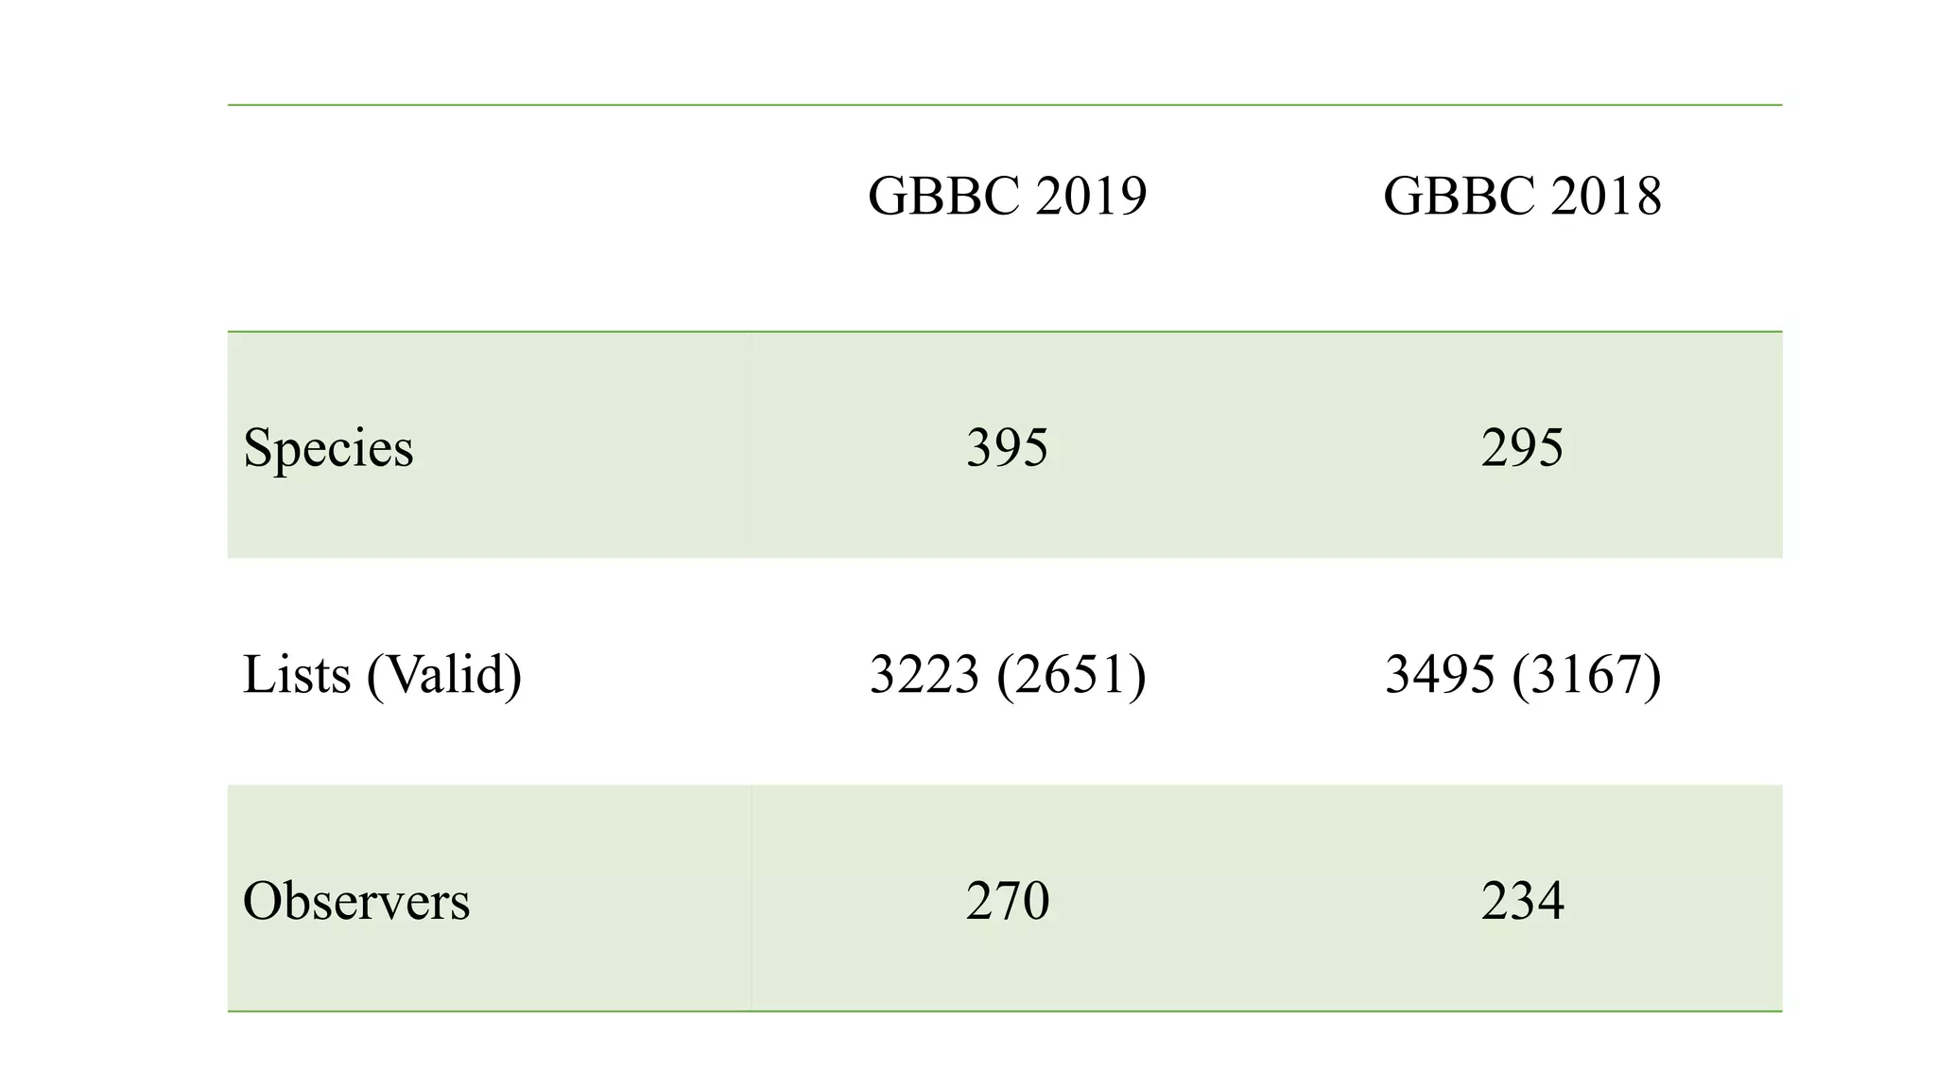Select the valid lists value (2651)
Viewport: 1936px width, 1089px height.
(1071, 675)
